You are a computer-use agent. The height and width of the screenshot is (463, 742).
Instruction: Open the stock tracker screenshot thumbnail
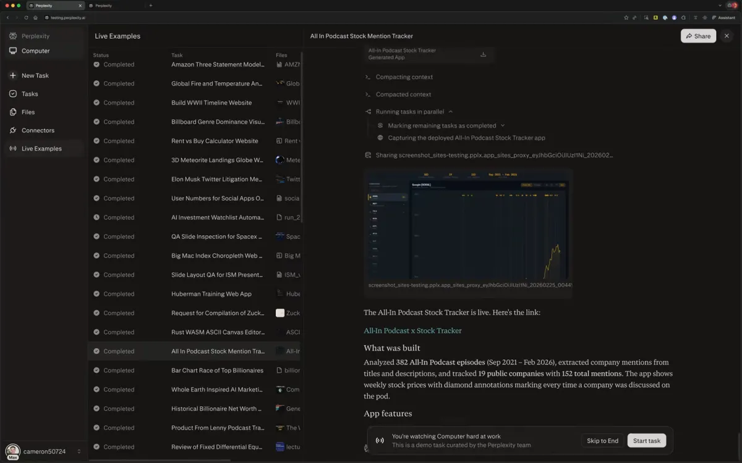[468, 230]
